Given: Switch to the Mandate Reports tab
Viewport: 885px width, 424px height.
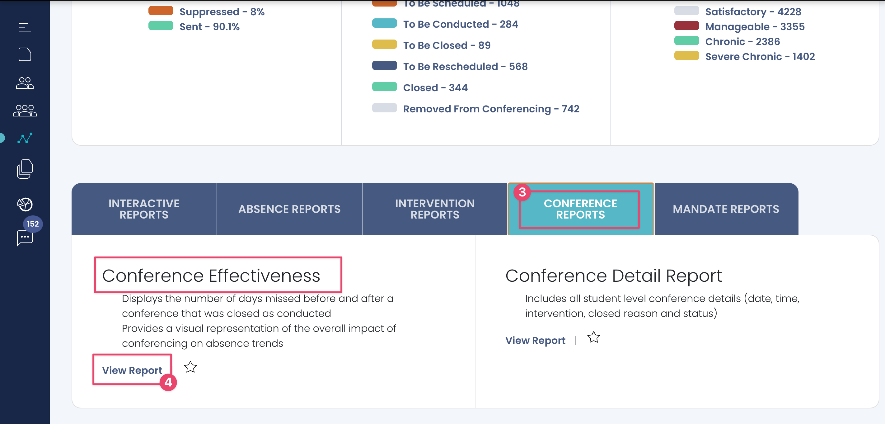Looking at the screenshot, I should coord(726,209).
